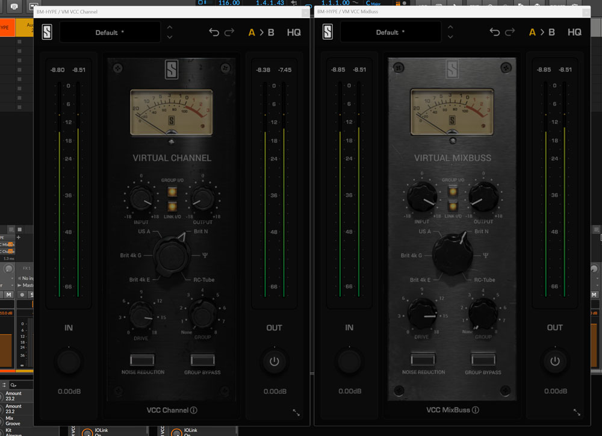Viewport: 602px width, 436px height.
Task: Toggle Group I/O light on Virtual Channel
Action: (172, 192)
